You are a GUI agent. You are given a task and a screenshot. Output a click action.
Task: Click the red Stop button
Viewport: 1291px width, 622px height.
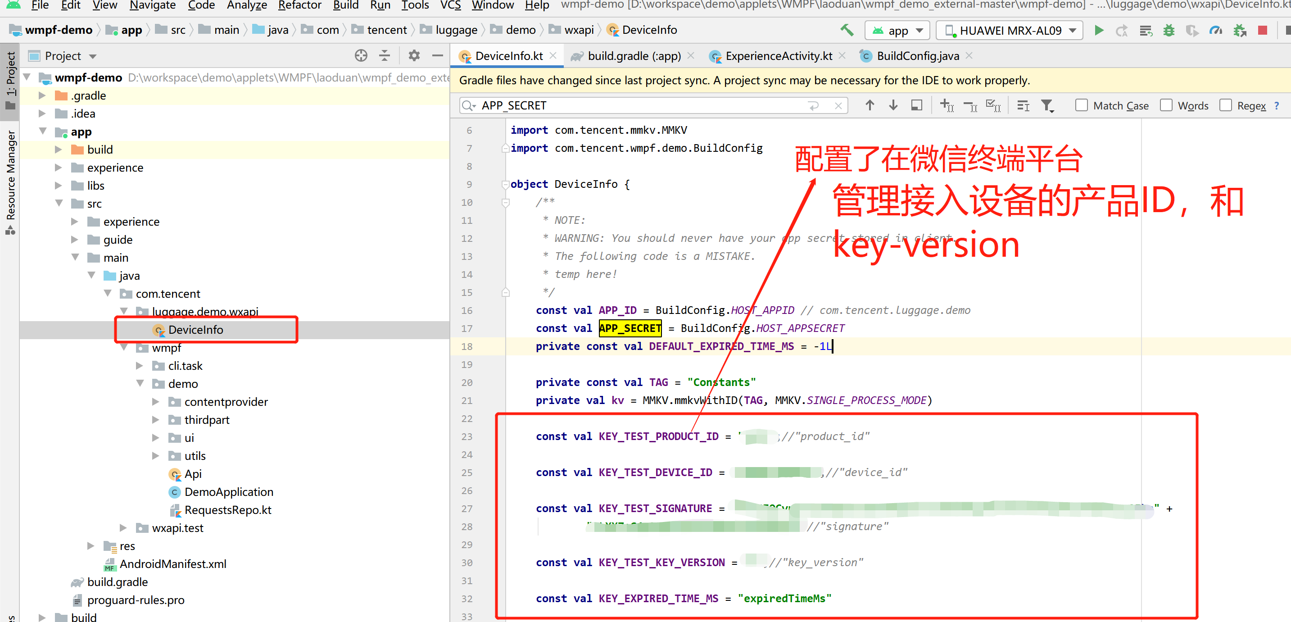pos(1263,31)
